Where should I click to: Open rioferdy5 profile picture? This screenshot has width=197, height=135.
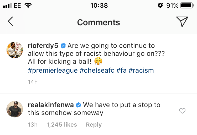point(15,50)
